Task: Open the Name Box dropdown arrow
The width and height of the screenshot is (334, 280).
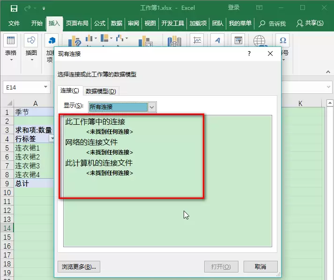Action: [45, 87]
